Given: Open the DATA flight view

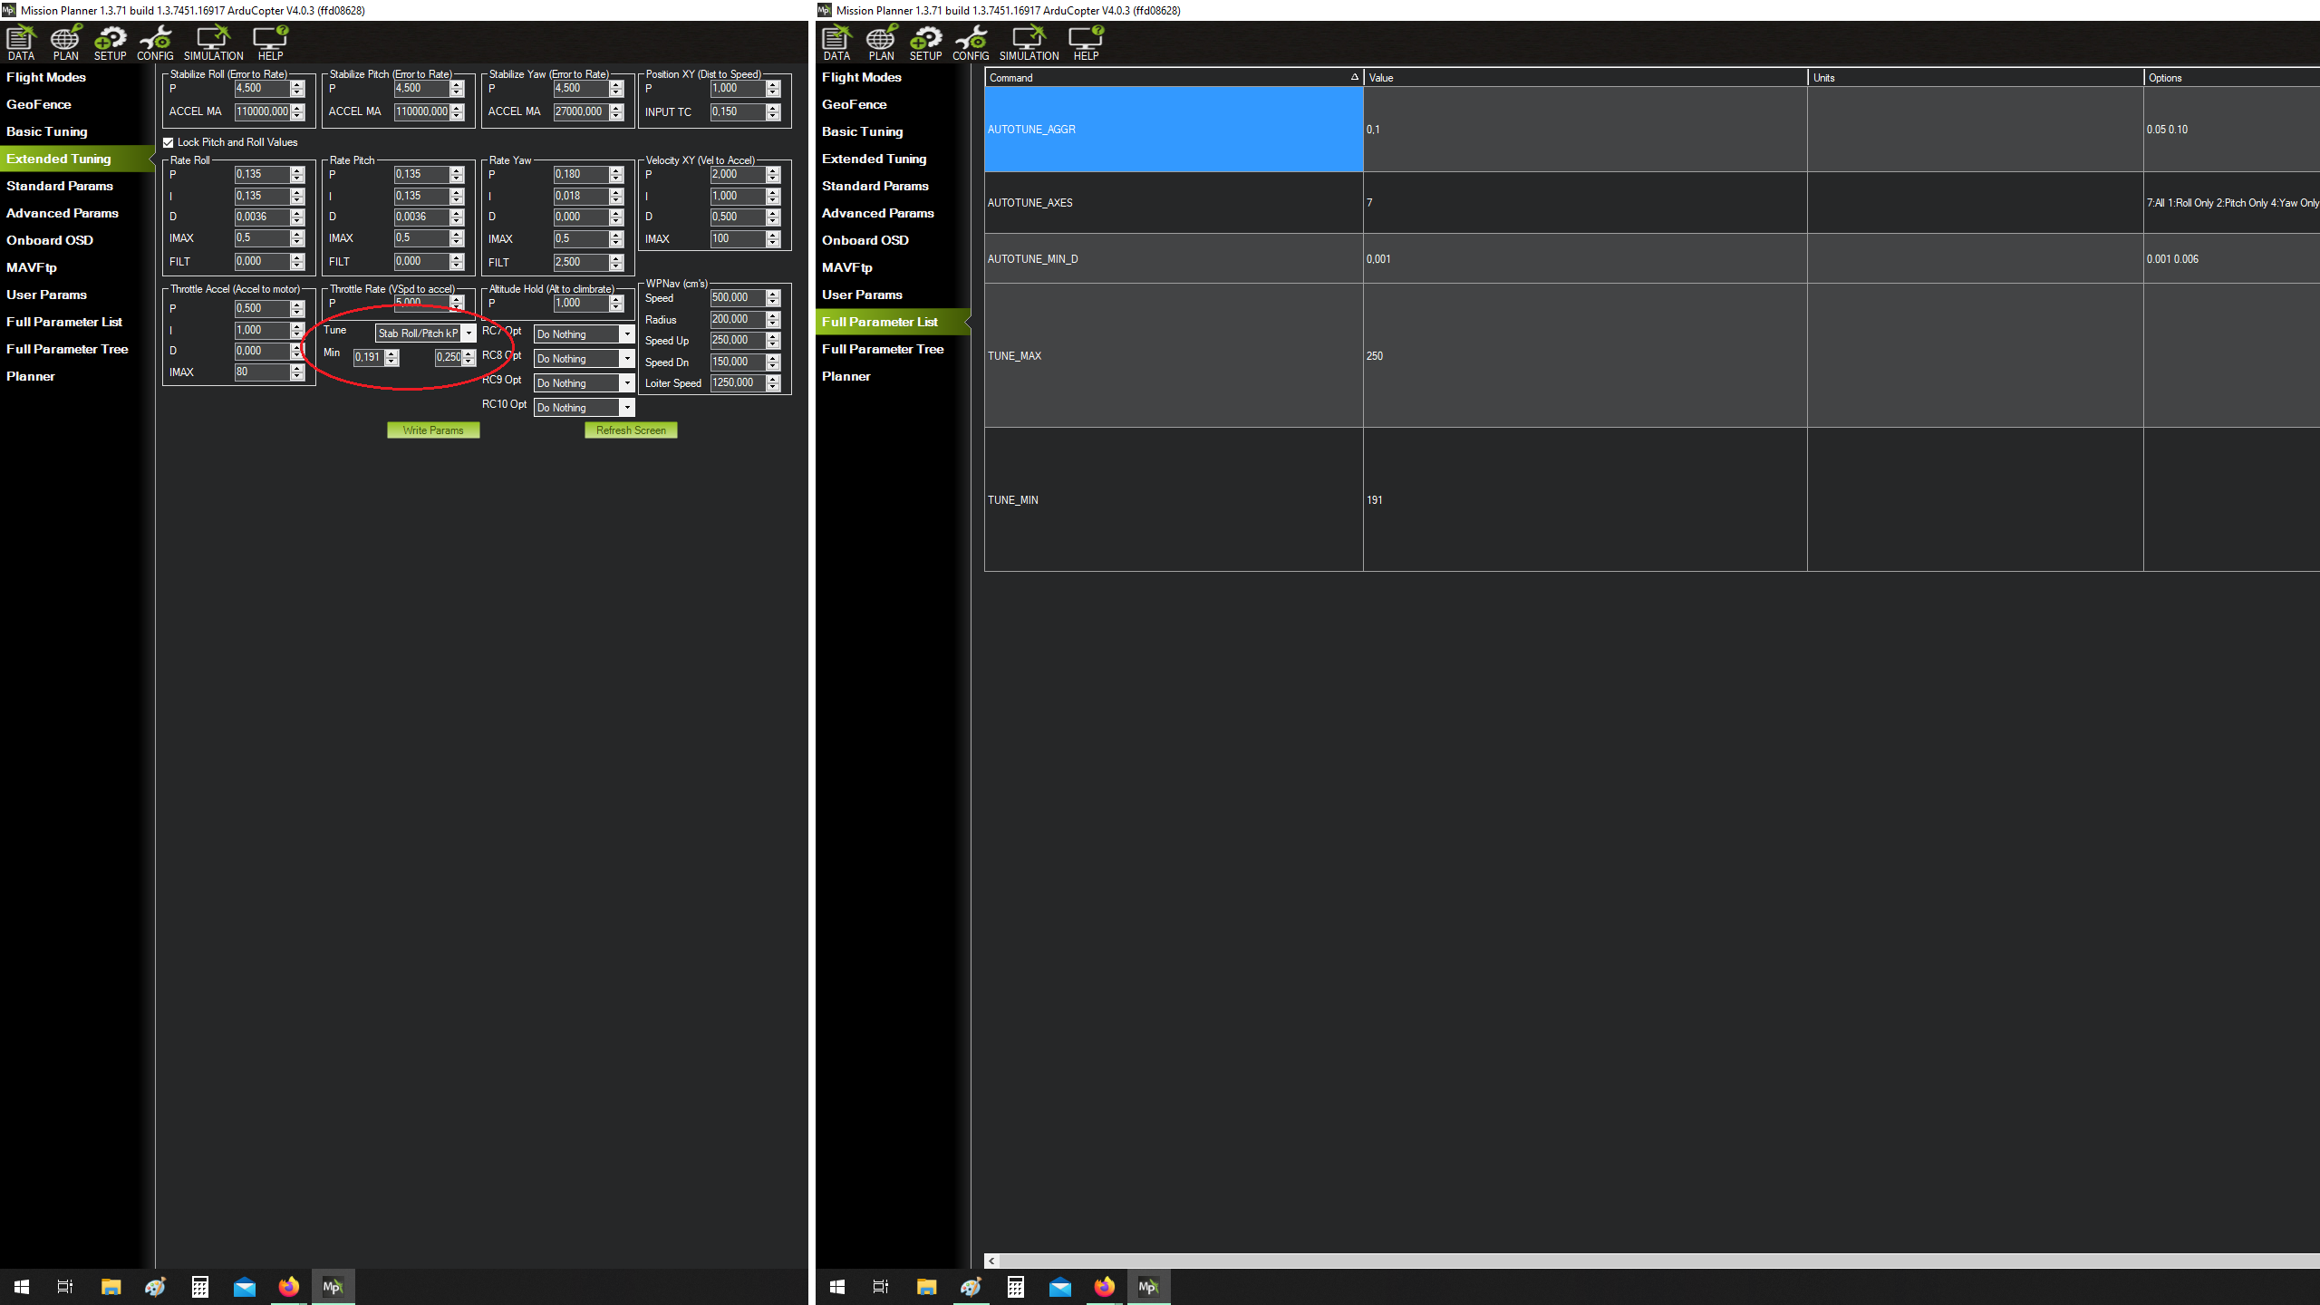Looking at the screenshot, I should click(20, 41).
